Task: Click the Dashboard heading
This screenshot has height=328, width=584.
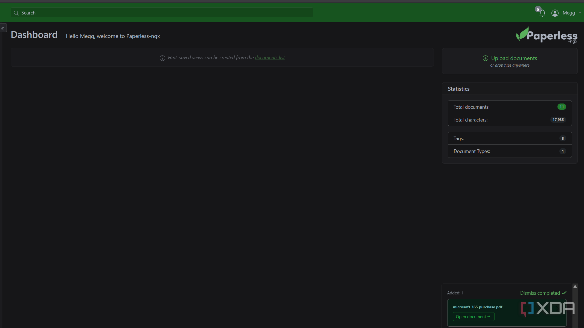Action: pos(34,35)
